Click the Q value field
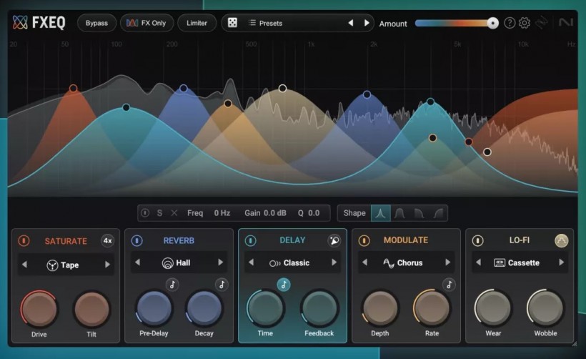Screen dimensions: 586x359 (x=314, y=213)
